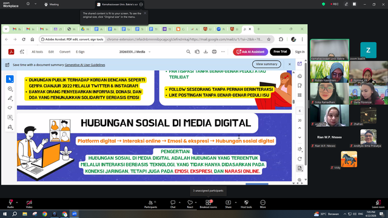Open the E-Sign menu in Acrobat
This screenshot has width=388, height=218.
pyautogui.click(x=80, y=52)
